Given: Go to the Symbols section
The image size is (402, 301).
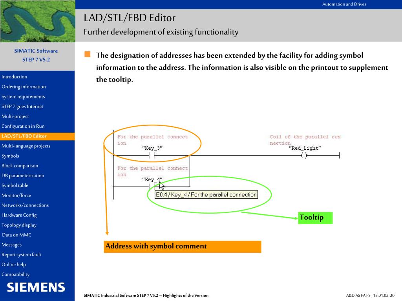Looking at the screenshot, I should pos(10,156).
